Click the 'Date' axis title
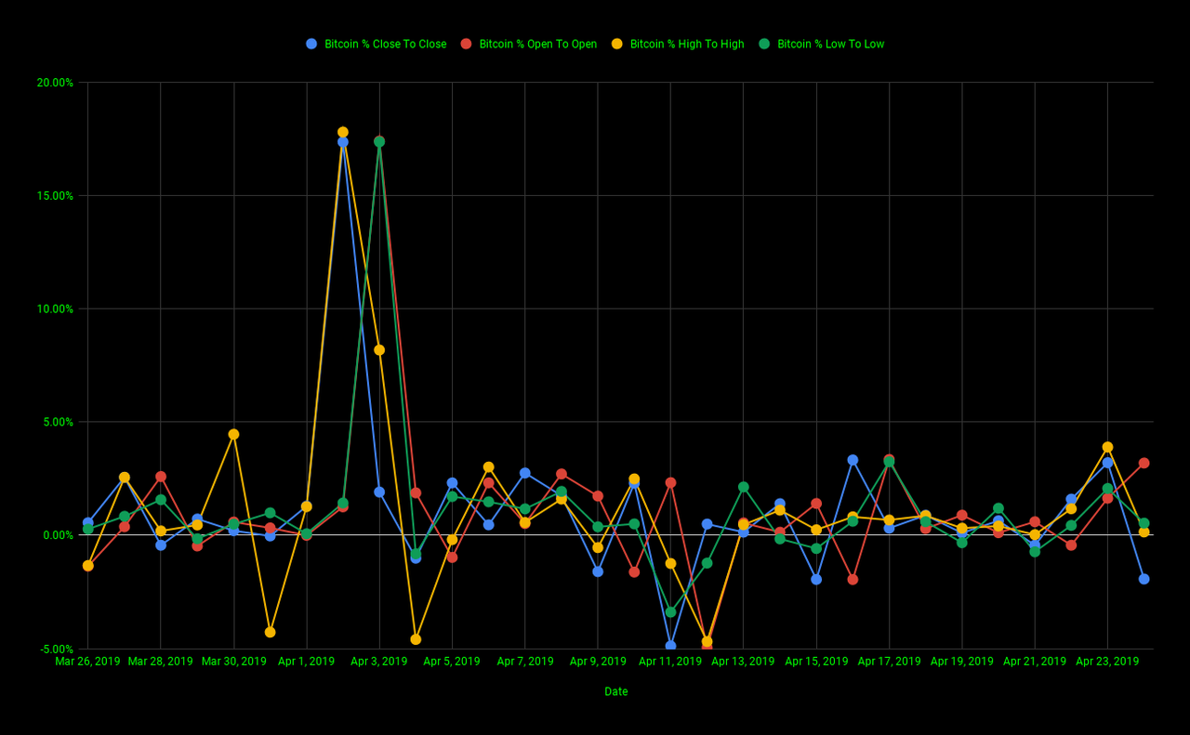 click(616, 691)
